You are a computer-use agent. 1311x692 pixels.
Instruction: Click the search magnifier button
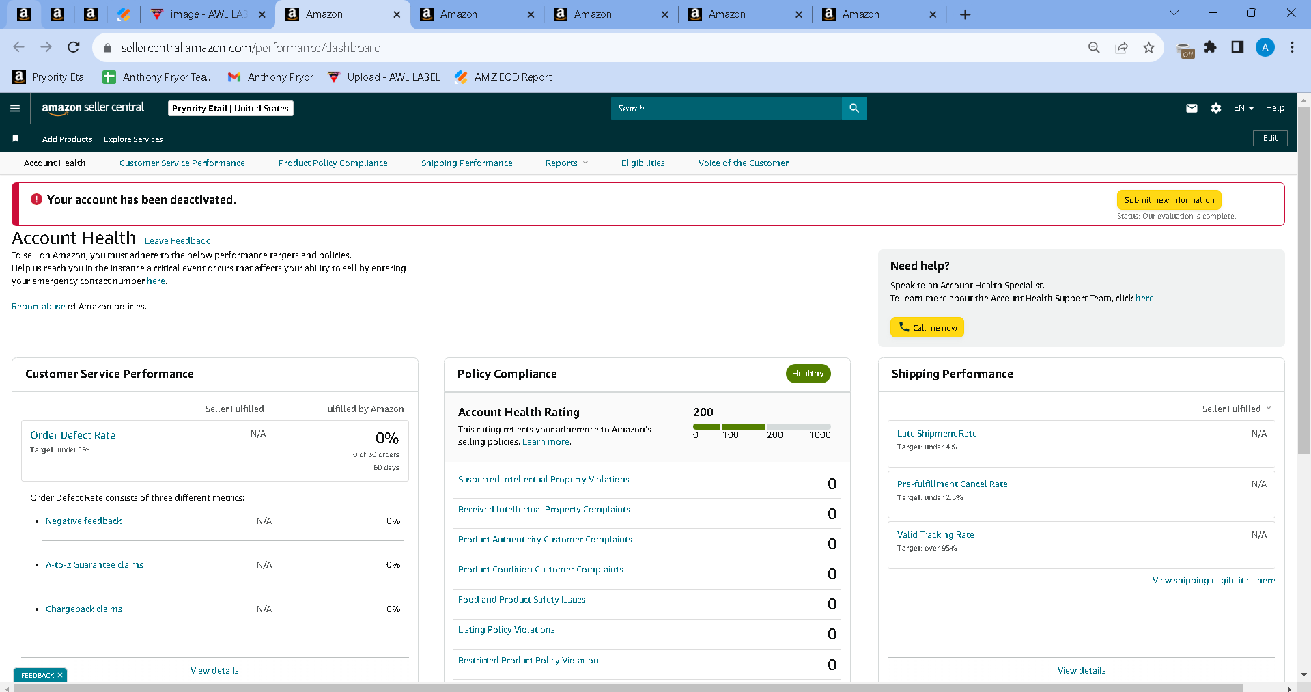(854, 108)
